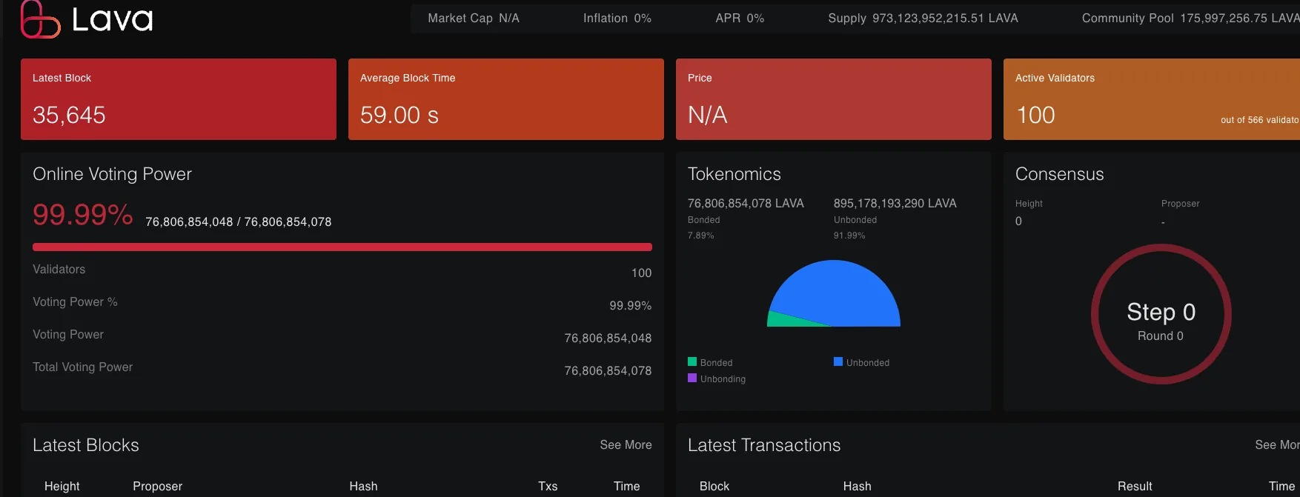Click the 99.99% voting power heading
This screenshot has height=497, width=1300.
point(83,215)
